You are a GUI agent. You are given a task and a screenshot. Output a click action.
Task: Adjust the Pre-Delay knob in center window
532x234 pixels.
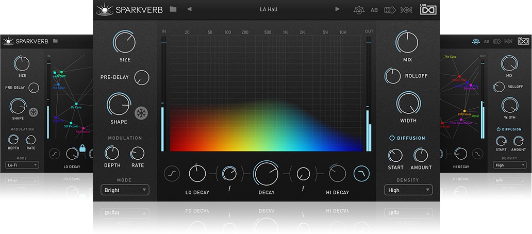click(142, 78)
